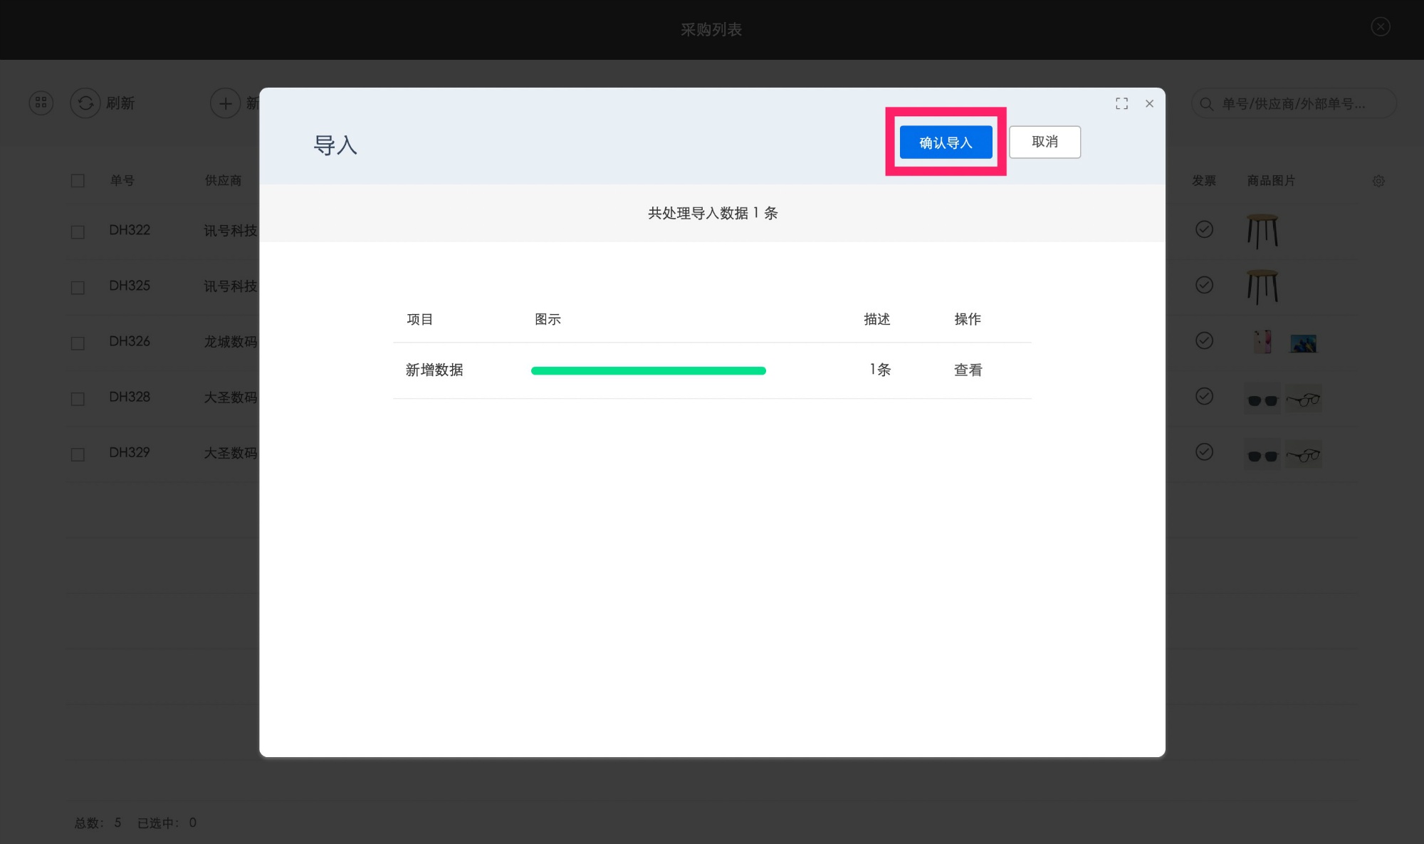Check the DH326 row checkbox
This screenshot has height=844, width=1424.
pos(78,343)
